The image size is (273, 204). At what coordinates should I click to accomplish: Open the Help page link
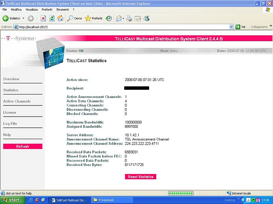7,135
